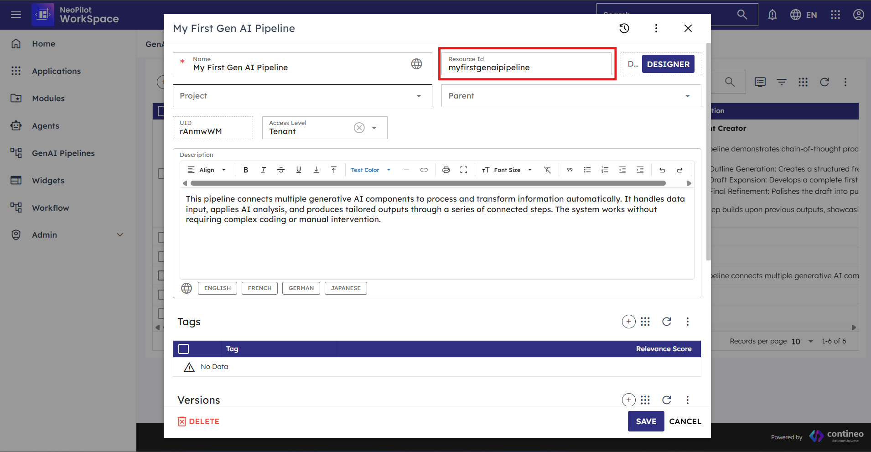Click the Bold formatting icon
The height and width of the screenshot is (452, 871).
[246, 170]
